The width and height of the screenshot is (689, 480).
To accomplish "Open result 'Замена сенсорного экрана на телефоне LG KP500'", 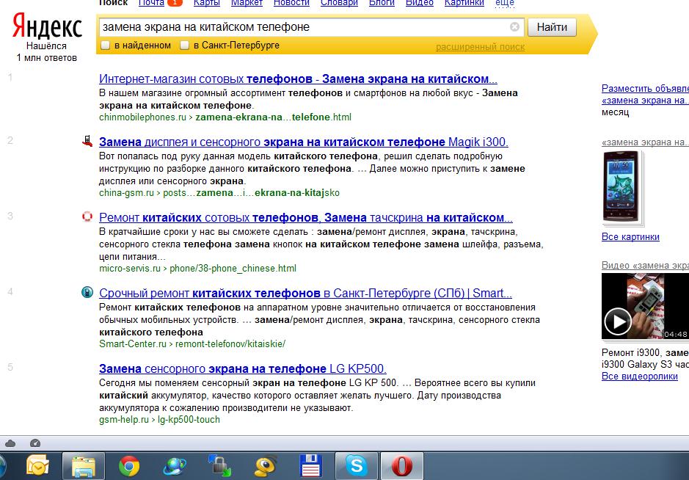I will coord(243,368).
